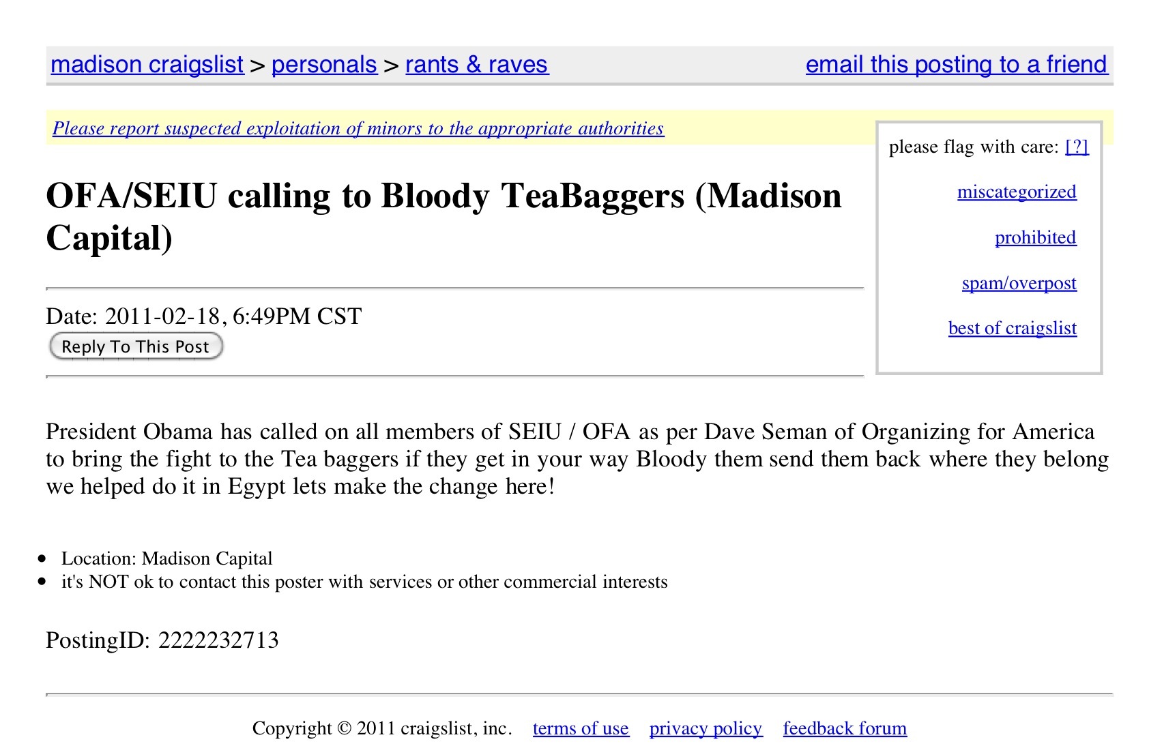Open the privacy policy link
Image resolution: width=1149 pixels, height=746 pixels.
click(x=706, y=728)
